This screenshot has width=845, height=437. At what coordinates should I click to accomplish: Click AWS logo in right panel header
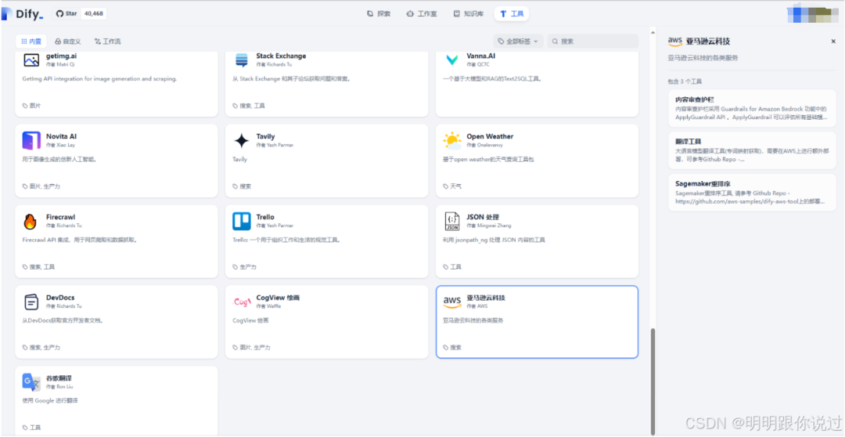pyautogui.click(x=674, y=41)
